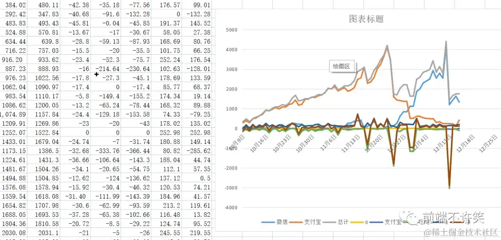
Task: Select the cell containing -42.38
Action: click(x=75, y=5)
